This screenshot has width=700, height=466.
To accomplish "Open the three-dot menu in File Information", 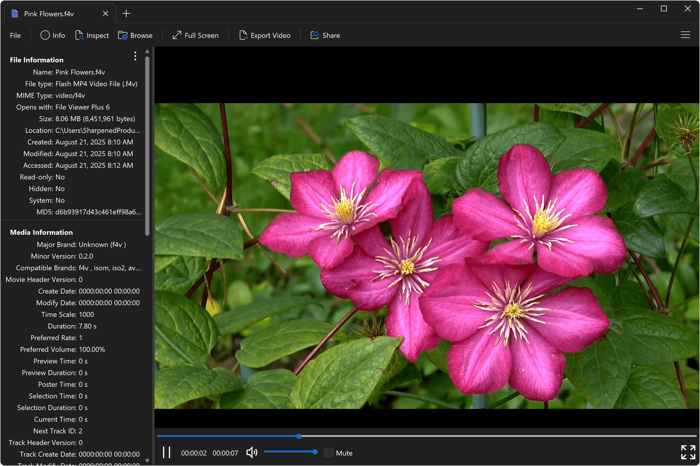I will coord(135,56).
